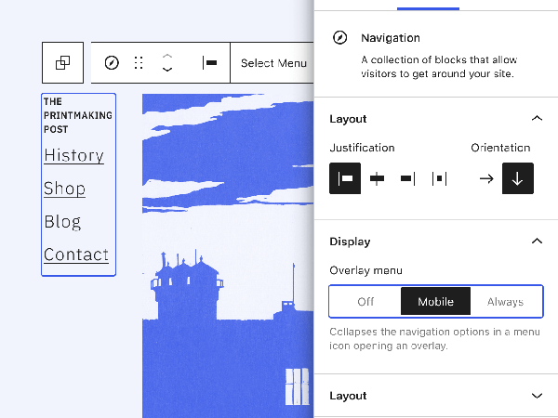
Task: Click the History navigation link
Action: pos(73,155)
